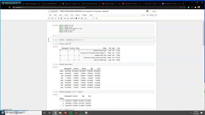
Task: Click the taskbar clock and date
Action: pyautogui.click(x=196, y=113)
